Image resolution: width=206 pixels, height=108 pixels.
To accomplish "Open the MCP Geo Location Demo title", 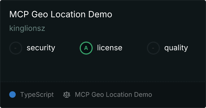I will point(61,14).
